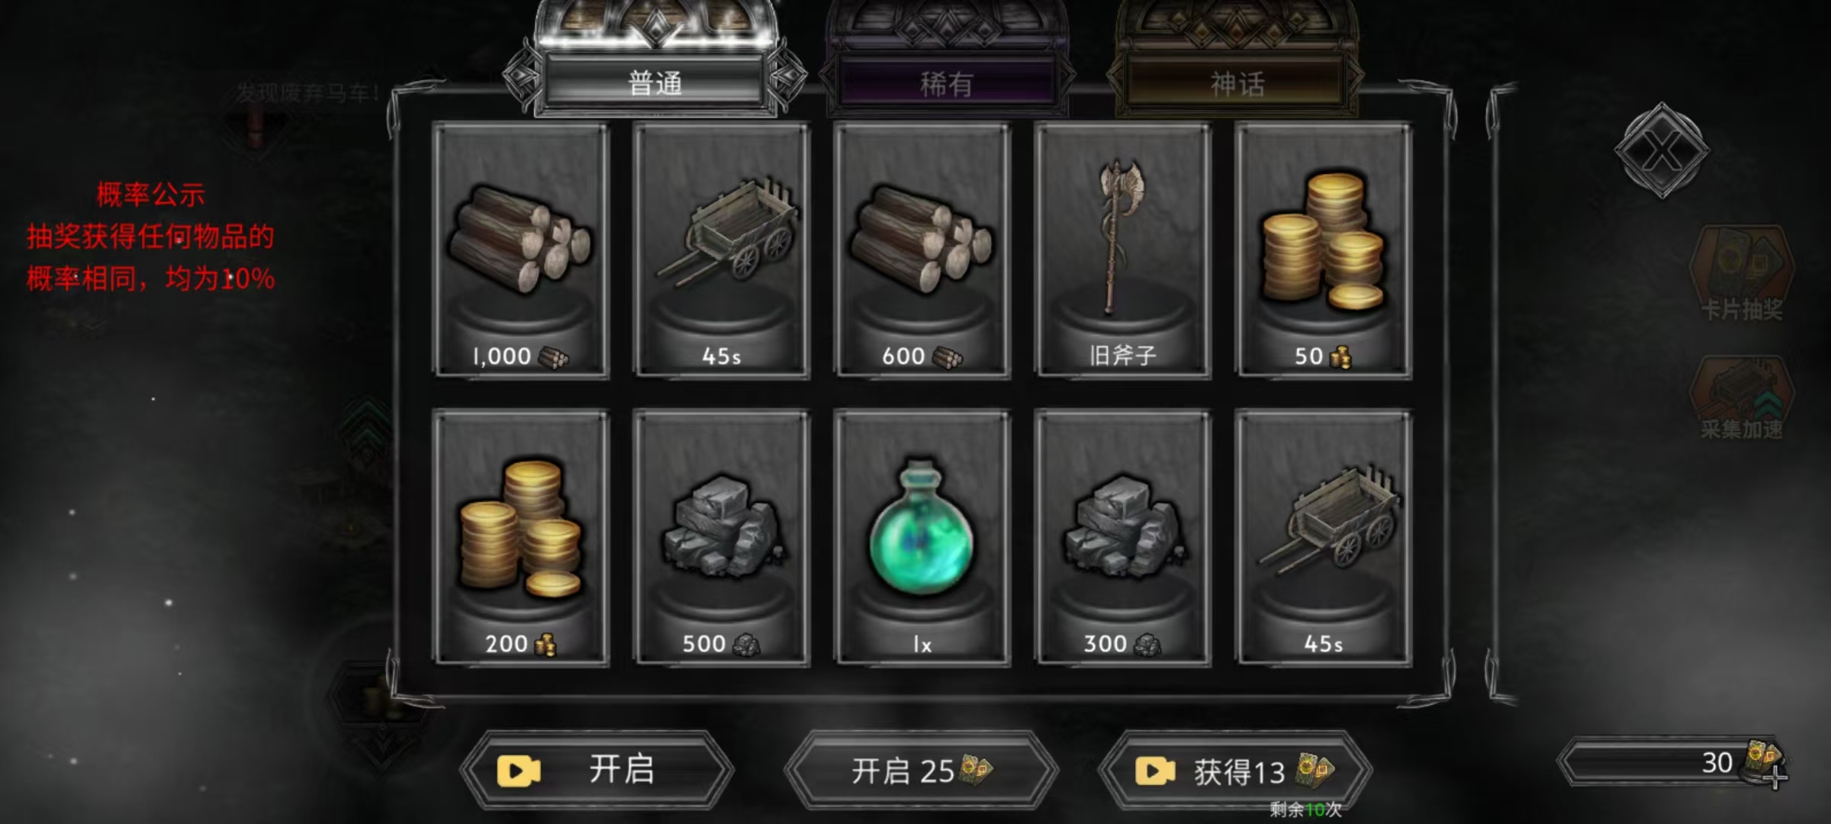
Task: Select the 600 wood logs reward card
Action: coord(922,250)
